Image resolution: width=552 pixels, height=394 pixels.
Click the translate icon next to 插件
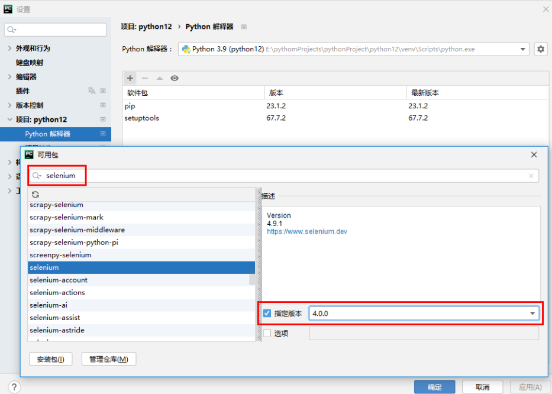click(92, 91)
